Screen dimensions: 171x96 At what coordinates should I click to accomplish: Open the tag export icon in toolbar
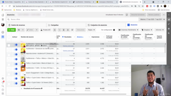72,30
